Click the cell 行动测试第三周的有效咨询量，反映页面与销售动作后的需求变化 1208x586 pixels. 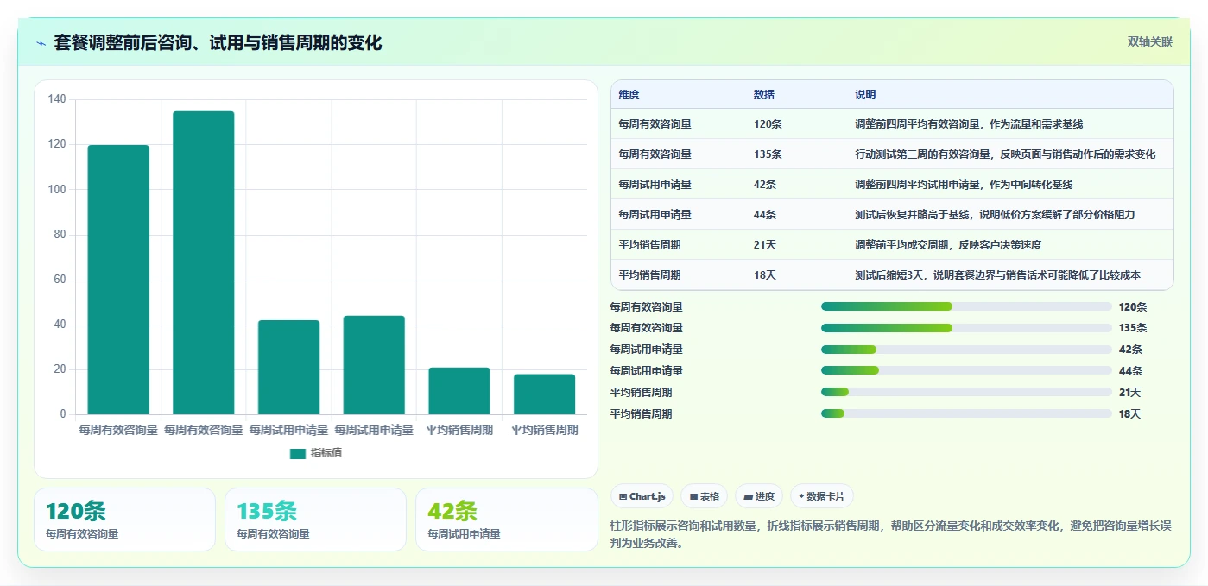[x=1005, y=154]
